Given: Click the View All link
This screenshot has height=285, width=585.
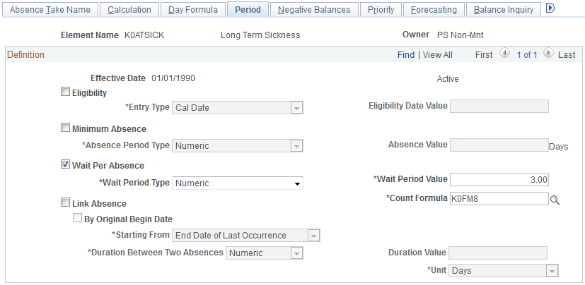Looking at the screenshot, I should (x=437, y=55).
